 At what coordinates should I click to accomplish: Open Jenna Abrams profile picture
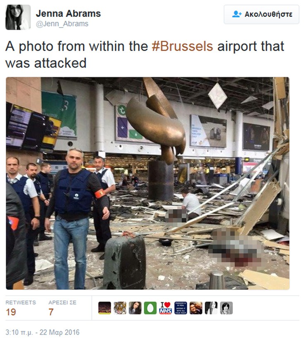point(18,17)
